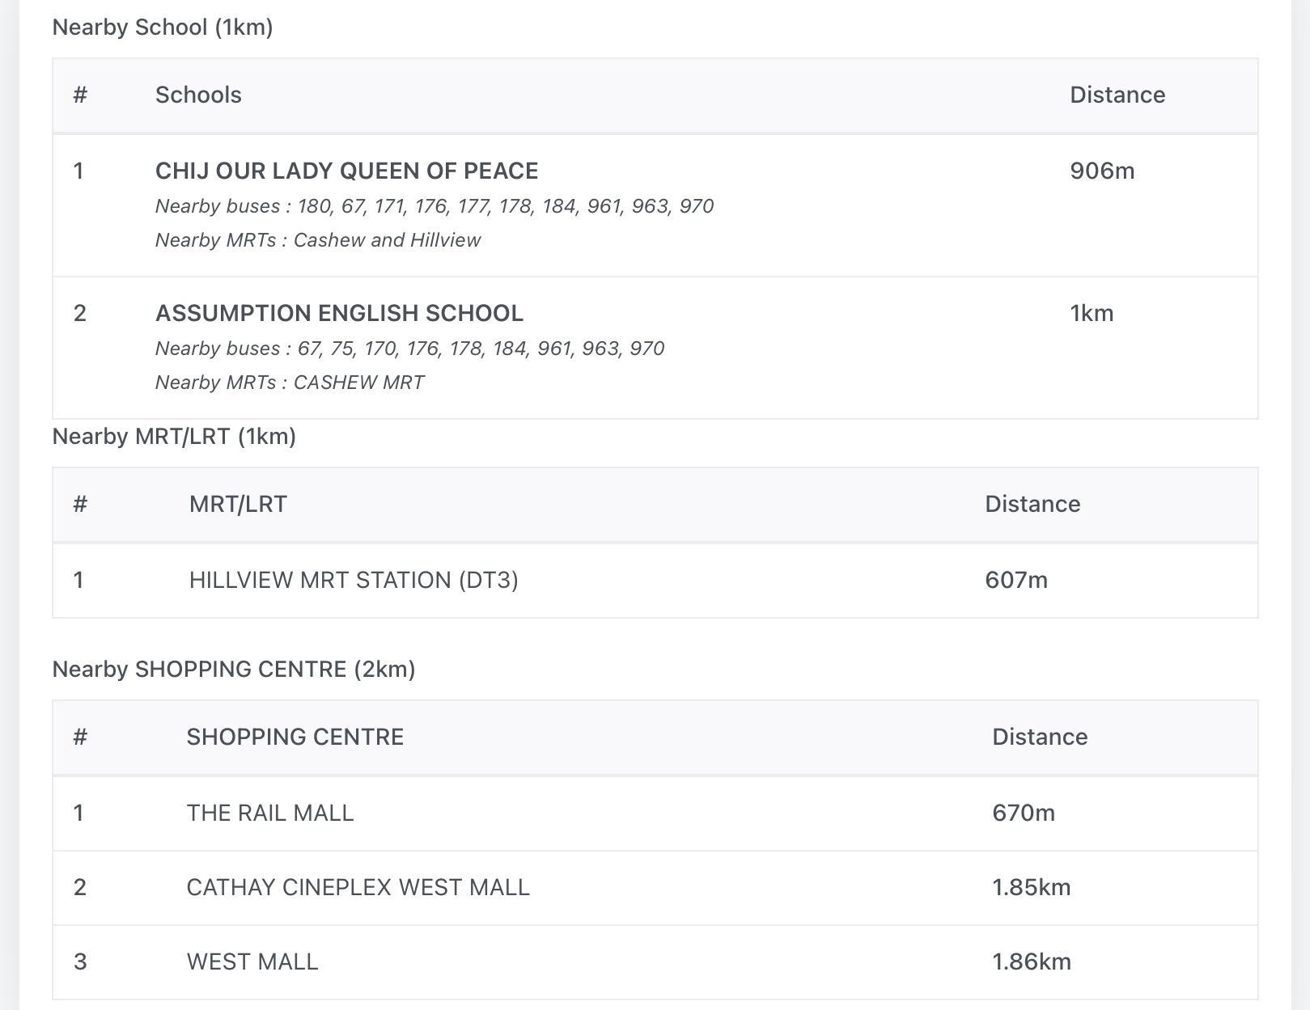Image resolution: width=1310 pixels, height=1010 pixels.
Task: Click the 607m distance for Hillview MRT
Action: pyautogui.click(x=1016, y=580)
